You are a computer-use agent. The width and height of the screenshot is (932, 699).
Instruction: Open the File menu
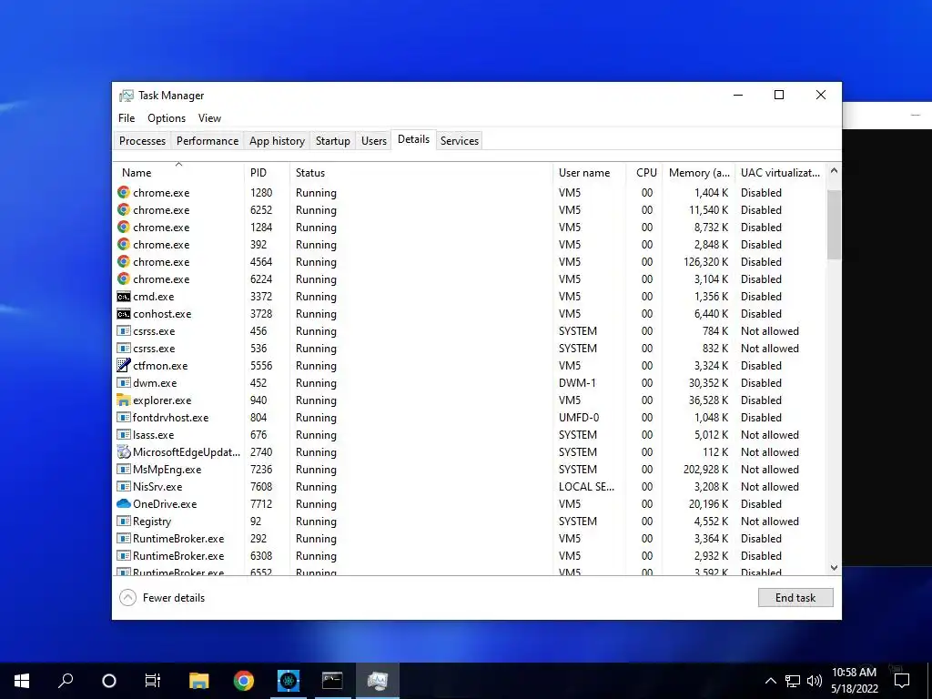[x=127, y=118]
